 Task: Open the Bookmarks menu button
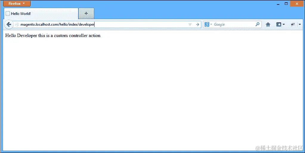coord(279,24)
